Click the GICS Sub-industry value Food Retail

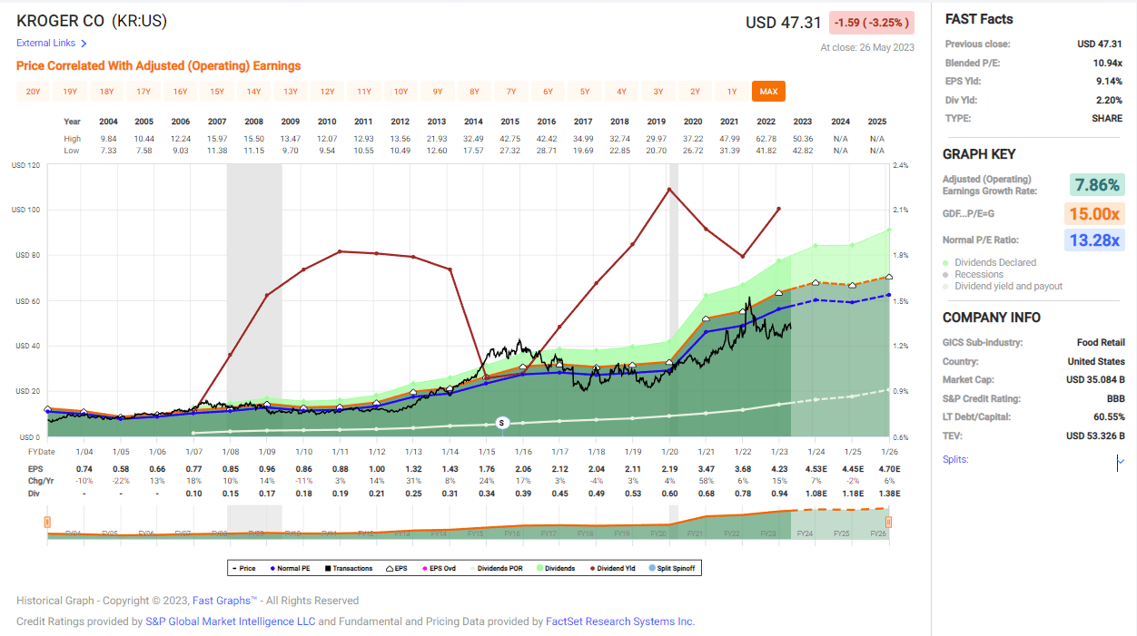(1100, 343)
